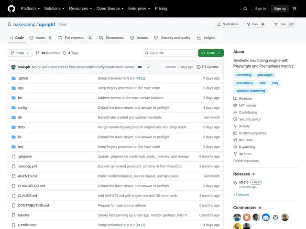Image resolution: width=306 pixels, height=229 pixels.
Task: Fork the repository with Fork button
Action: coord(256,24)
